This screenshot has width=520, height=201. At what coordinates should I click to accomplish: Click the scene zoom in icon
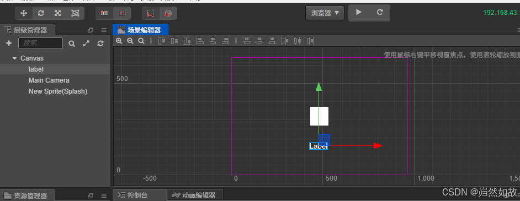pyautogui.click(x=119, y=41)
